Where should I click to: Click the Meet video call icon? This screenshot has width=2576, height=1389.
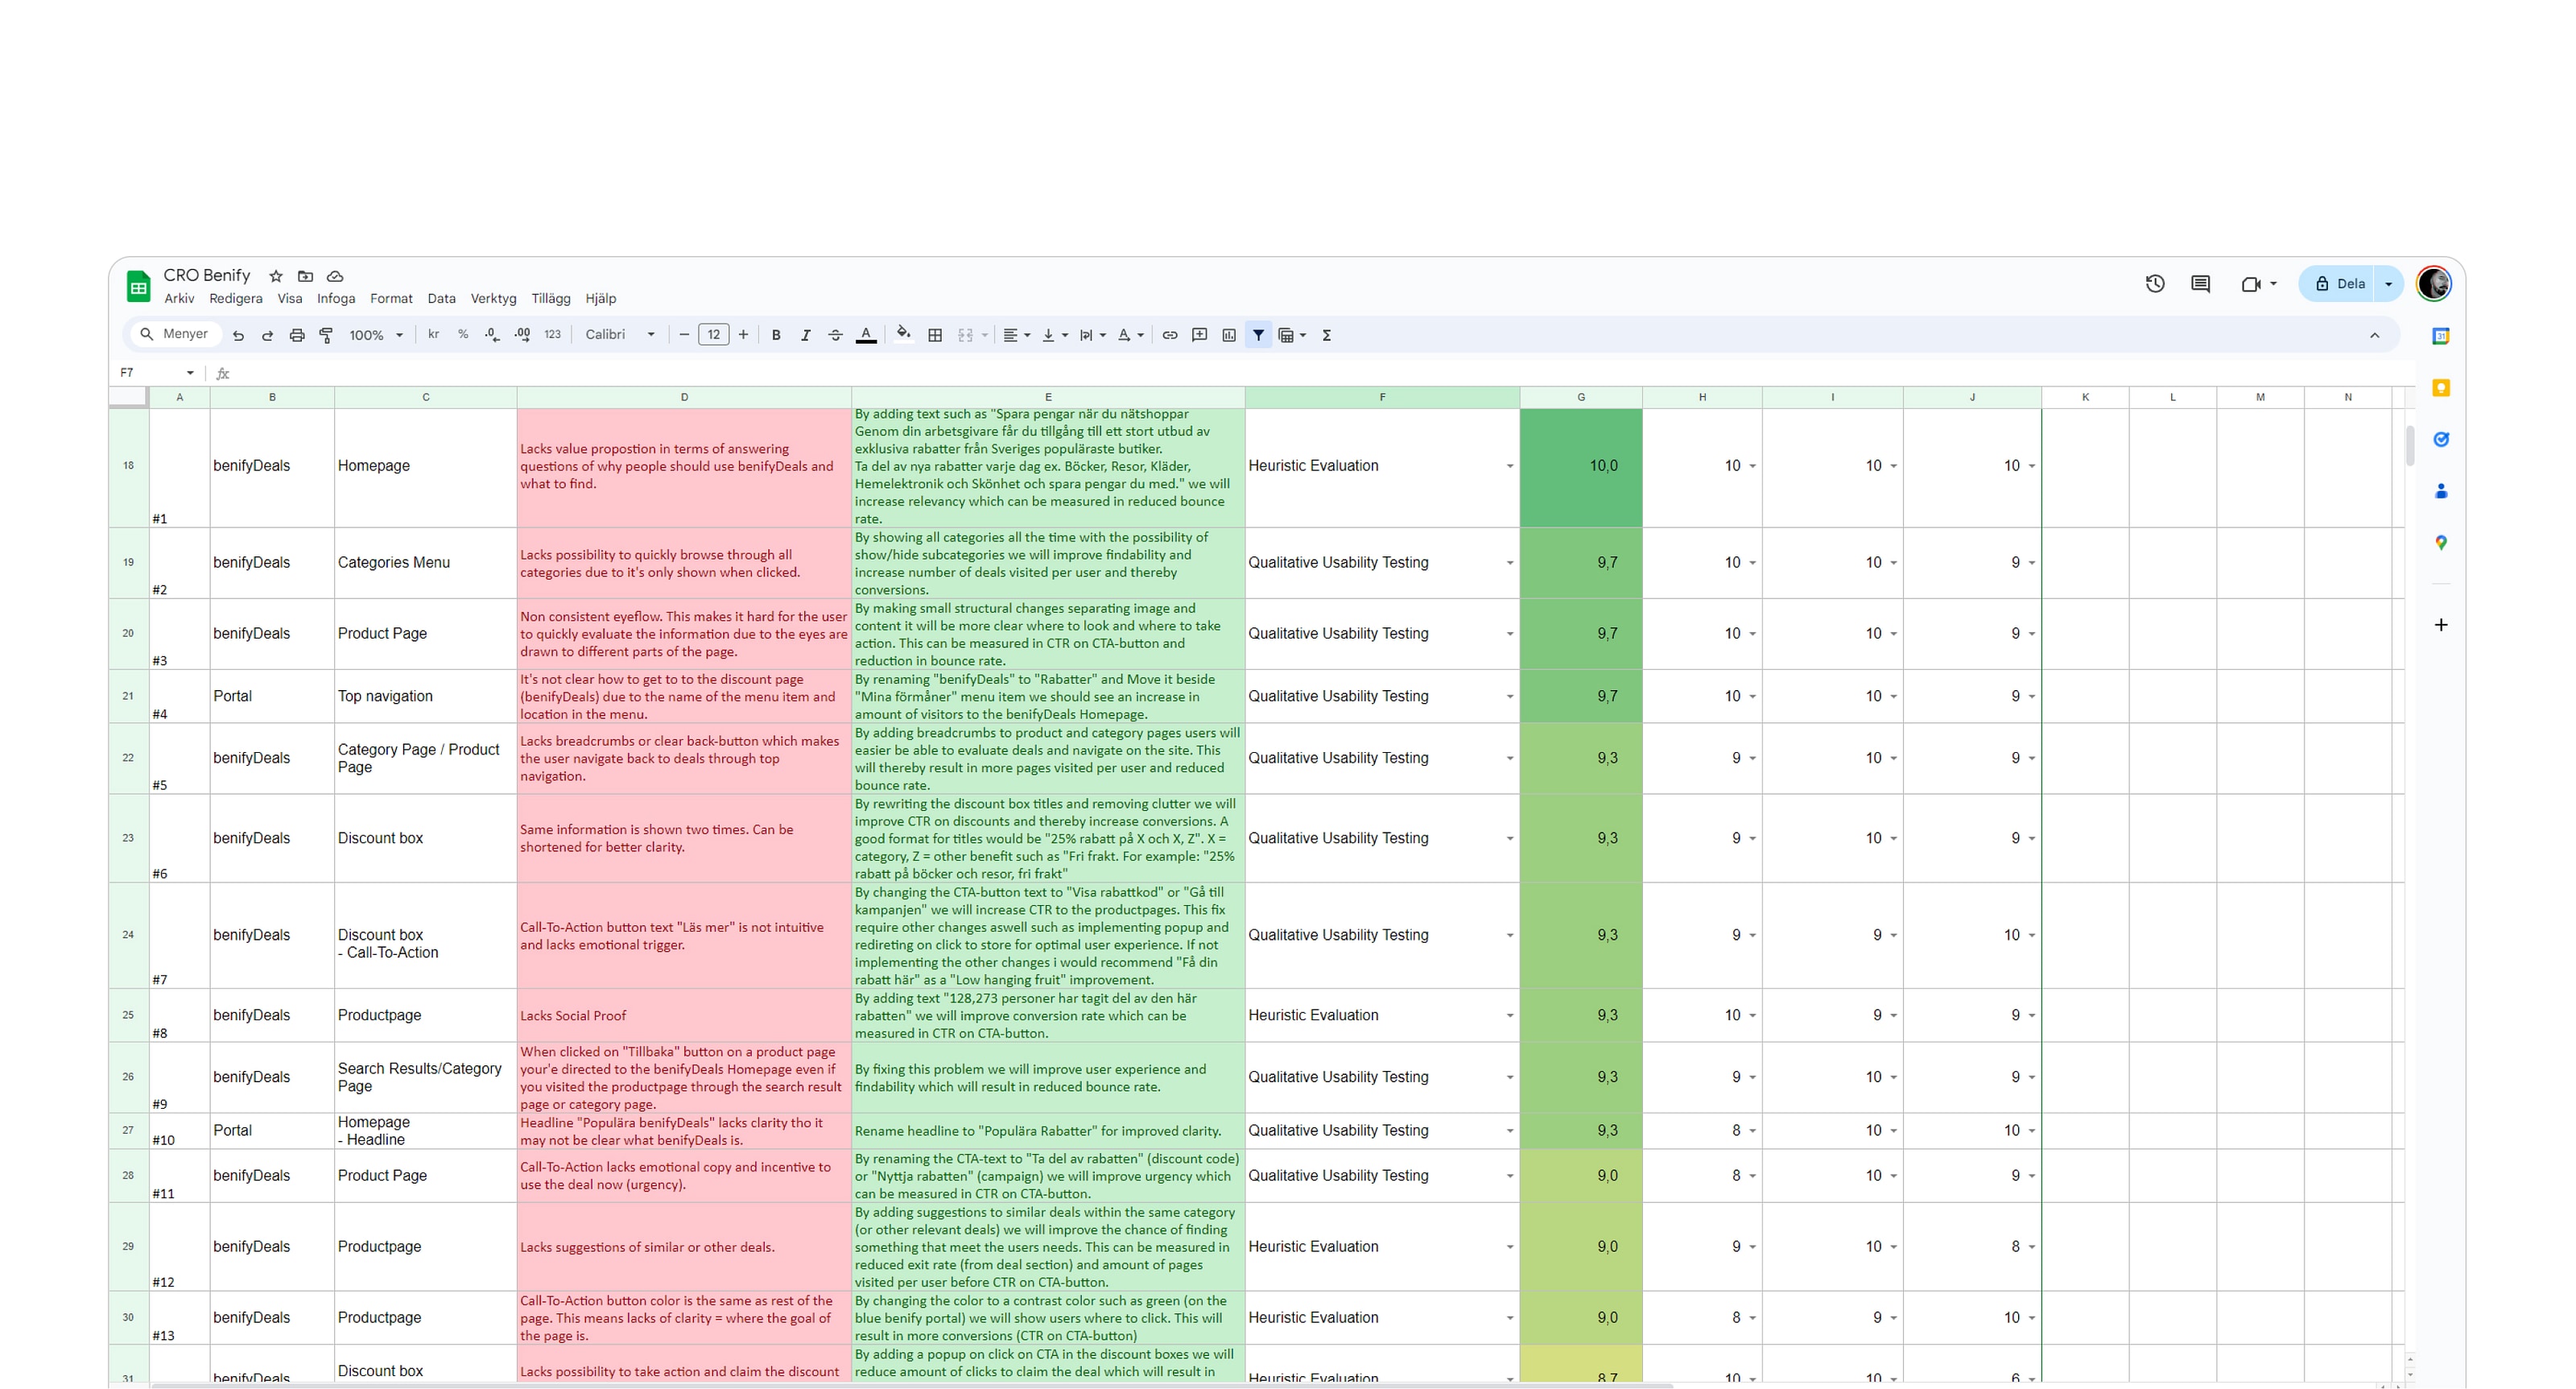tap(2252, 284)
